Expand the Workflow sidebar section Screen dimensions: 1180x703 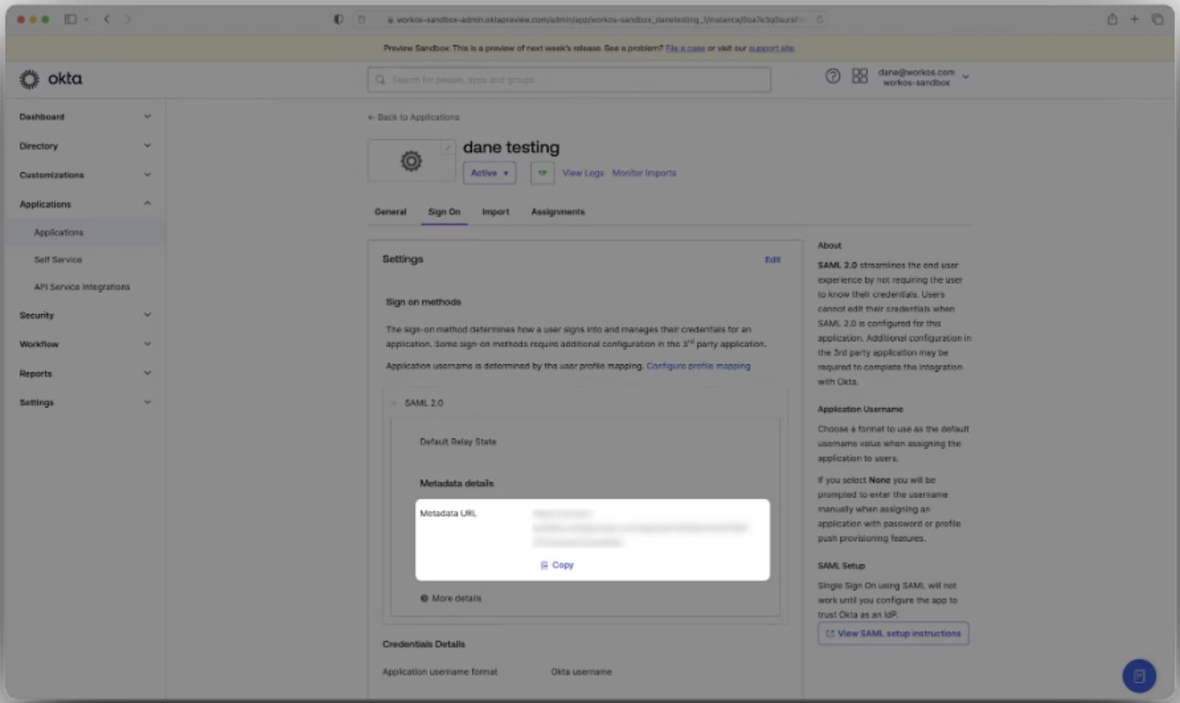(84, 344)
